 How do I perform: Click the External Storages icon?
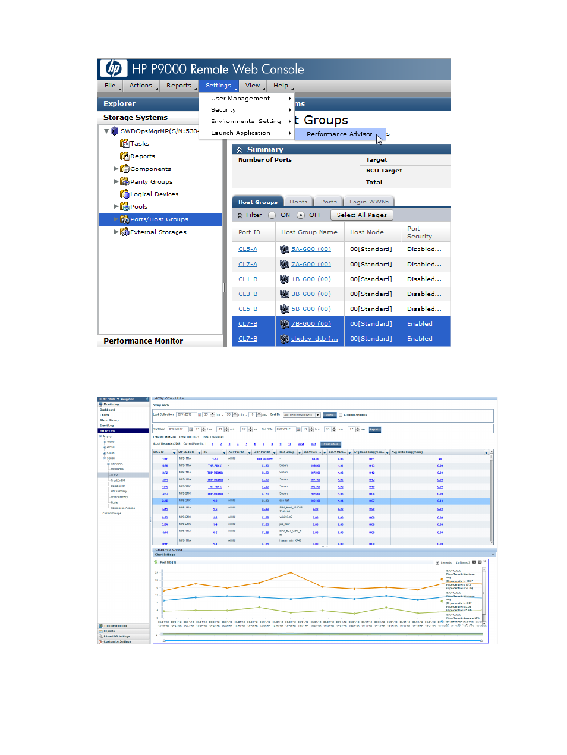(124, 232)
